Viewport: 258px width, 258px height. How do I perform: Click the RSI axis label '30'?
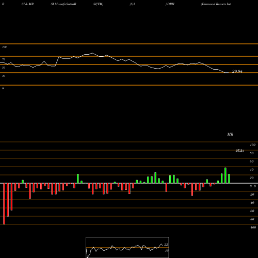coord(4,76)
